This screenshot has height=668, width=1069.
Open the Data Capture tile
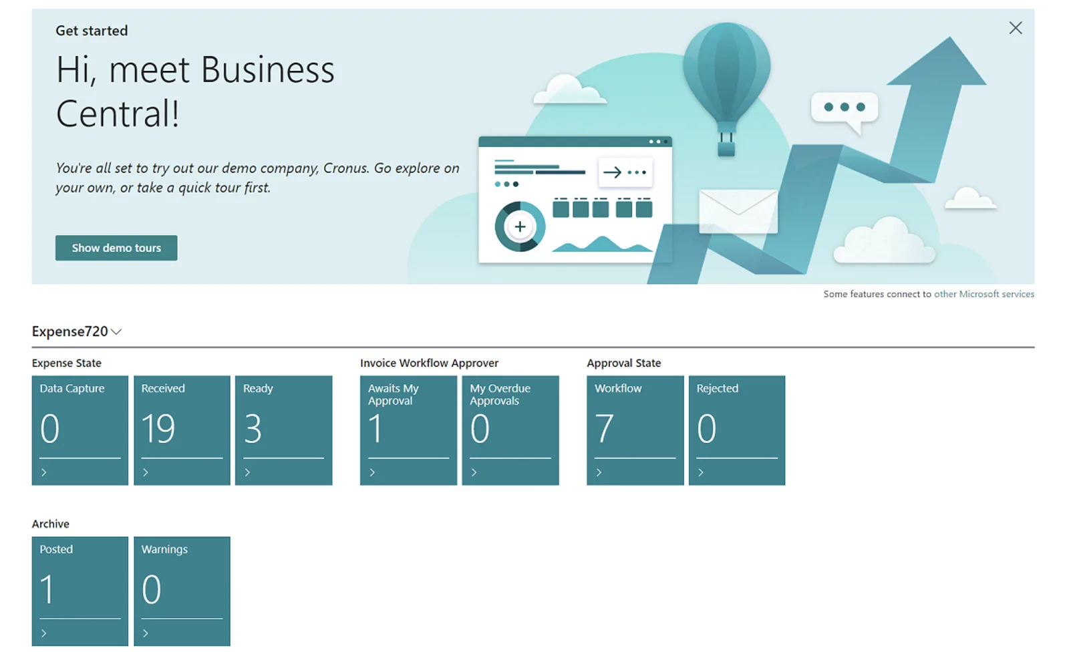pos(80,430)
